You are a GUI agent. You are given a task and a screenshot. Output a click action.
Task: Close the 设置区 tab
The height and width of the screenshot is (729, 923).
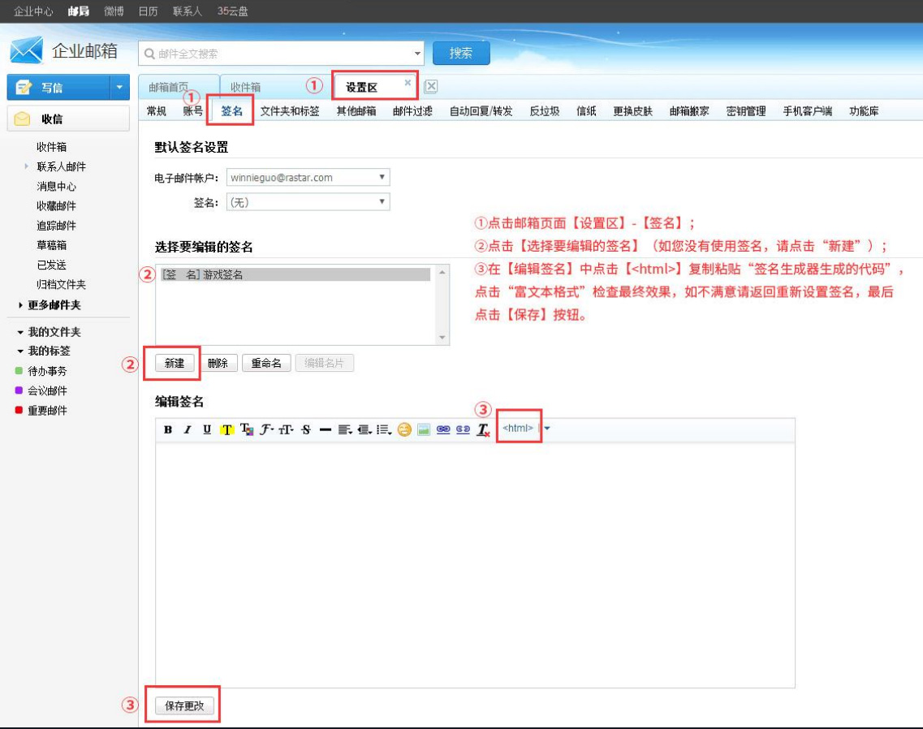pos(408,83)
